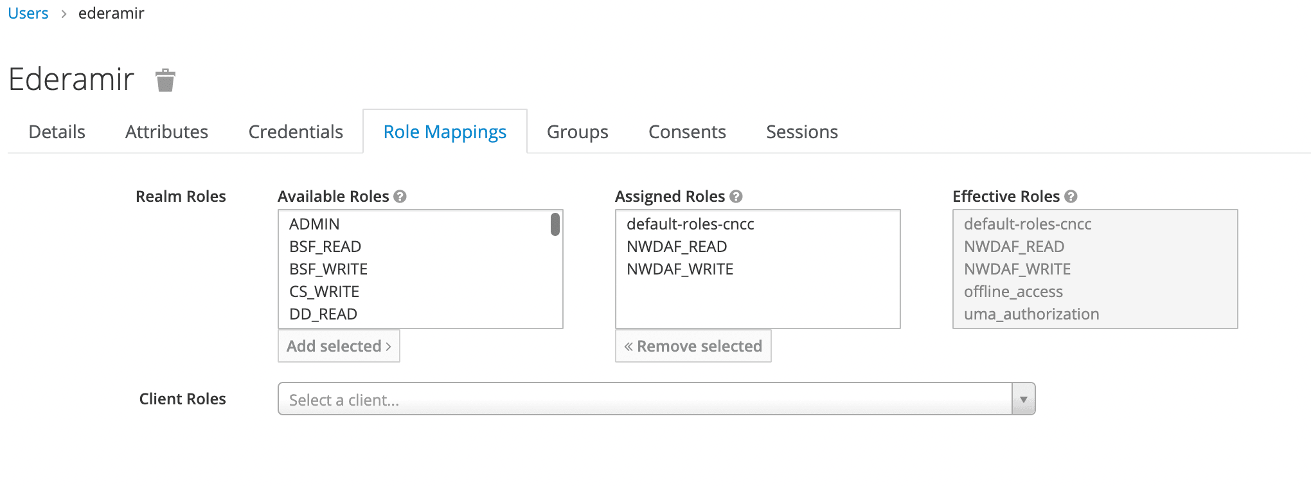Open the Attributes tab
The image size is (1311, 486).
point(166,132)
